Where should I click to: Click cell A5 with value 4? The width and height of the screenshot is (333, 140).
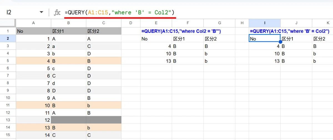click(x=34, y=61)
